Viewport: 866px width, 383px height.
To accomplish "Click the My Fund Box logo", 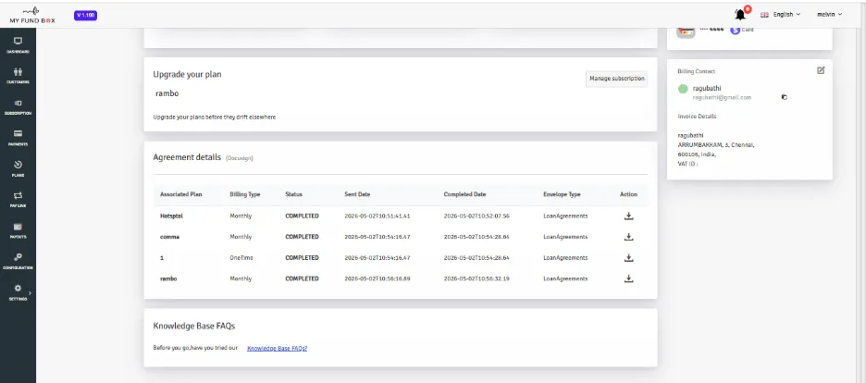I will point(32,16).
